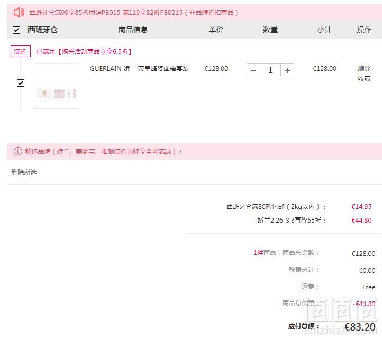The height and width of the screenshot is (339, 382).
Task: Increase quantity with the plus button
Action: tap(287, 70)
